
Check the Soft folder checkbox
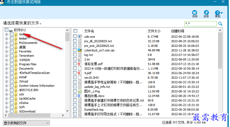tap(12, 107)
